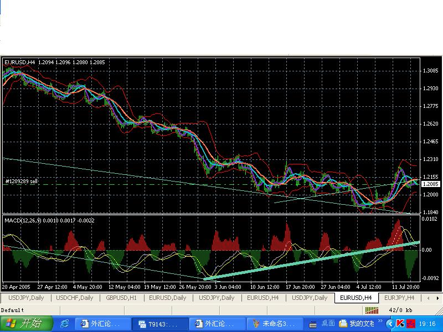
Task: Click the 20 Apr 2005 date label
Action: point(16,287)
